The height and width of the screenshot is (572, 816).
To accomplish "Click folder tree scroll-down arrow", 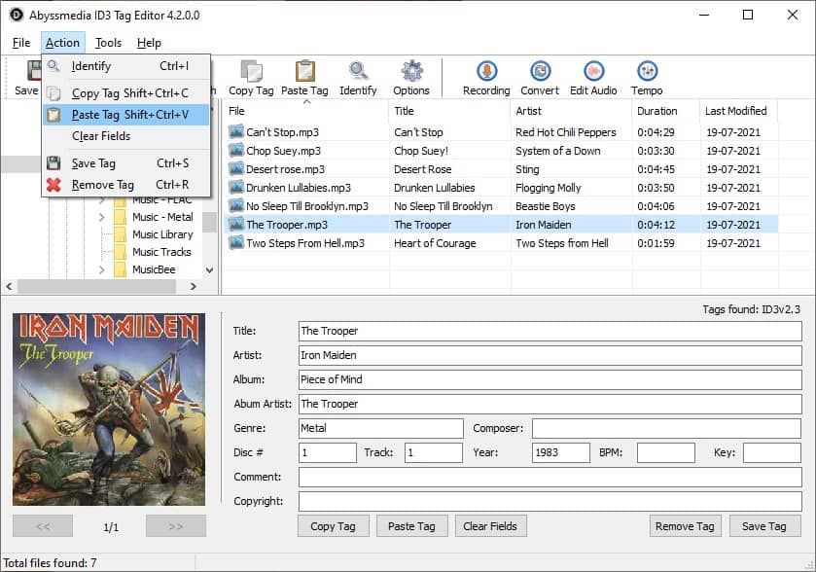I will (210, 270).
